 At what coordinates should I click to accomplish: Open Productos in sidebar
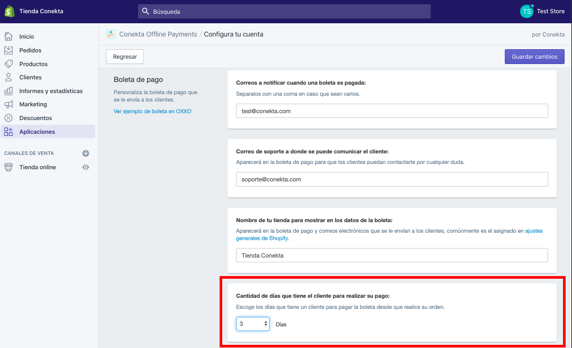33,64
